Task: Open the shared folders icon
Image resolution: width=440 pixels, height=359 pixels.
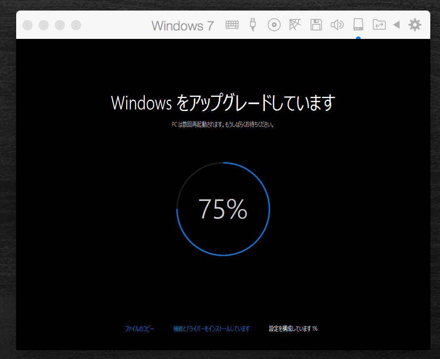Action: pyautogui.click(x=379, y=25)
